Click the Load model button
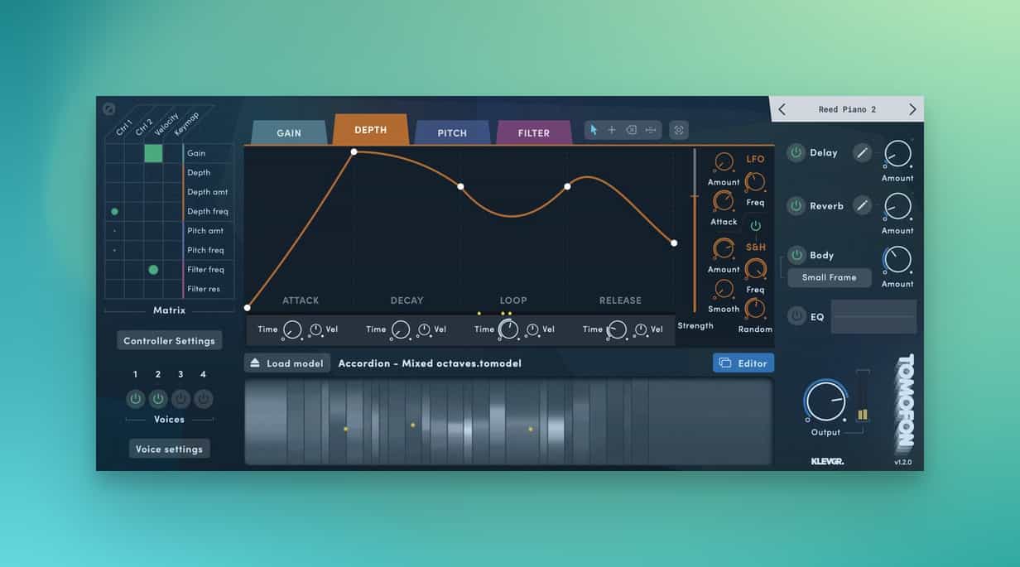The image size is (1020, 567). pyautogui.click(x=287, y=363)
